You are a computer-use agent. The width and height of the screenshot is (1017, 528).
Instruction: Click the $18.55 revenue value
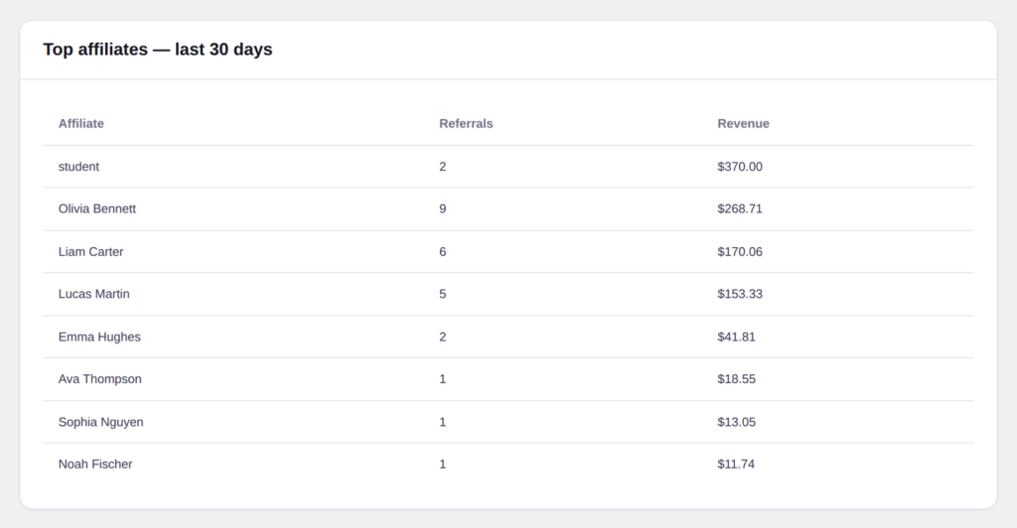[736, 379]
